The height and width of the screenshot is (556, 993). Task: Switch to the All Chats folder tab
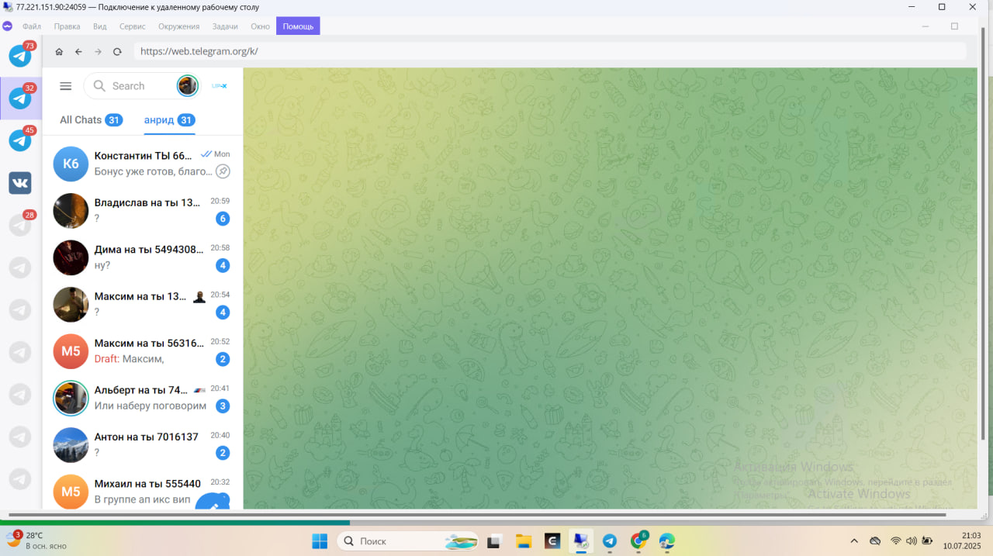coord(91,120)
